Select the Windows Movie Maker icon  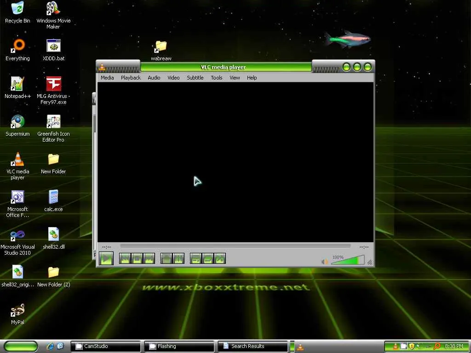click(53, 15)
